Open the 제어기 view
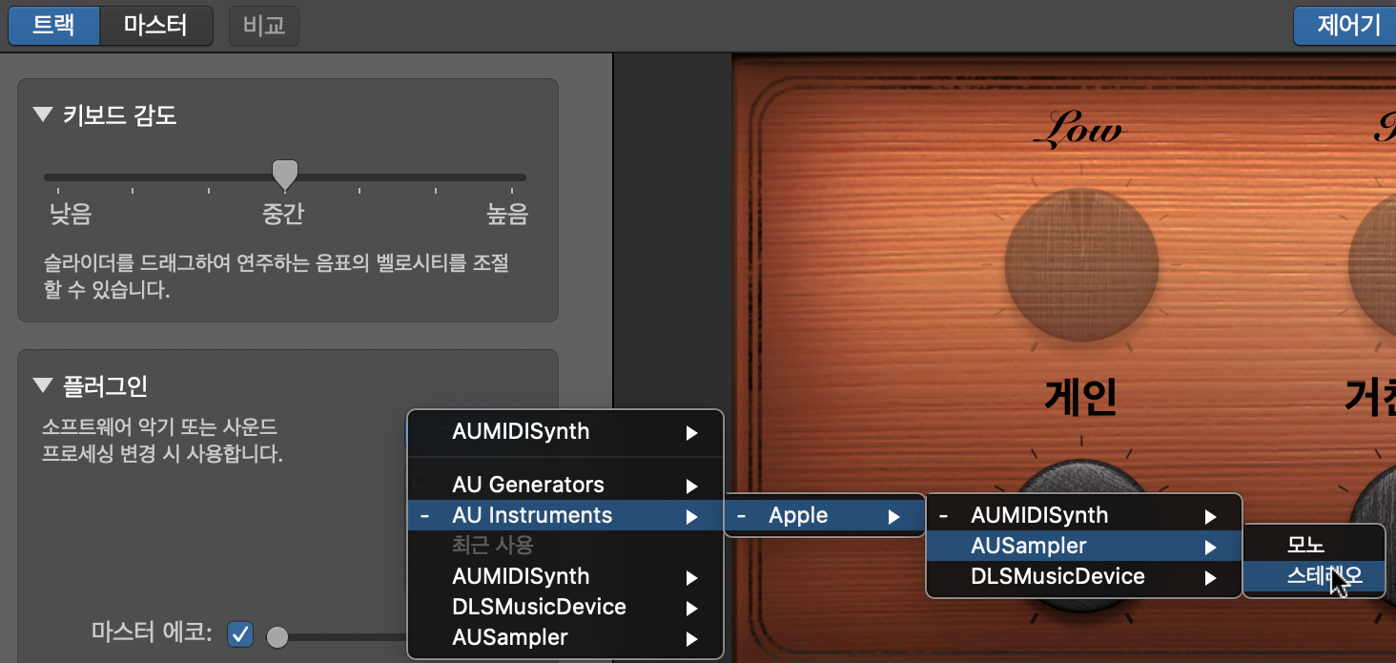The width and height of the screenshot is (1396, 663). 1347,25
